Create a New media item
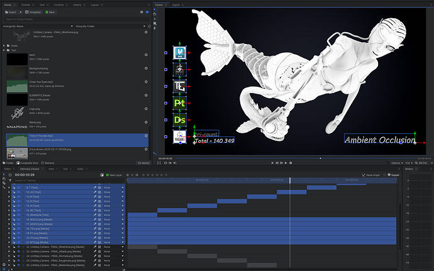Viewport: 434px width, 271px height. [x=50, y=12]
